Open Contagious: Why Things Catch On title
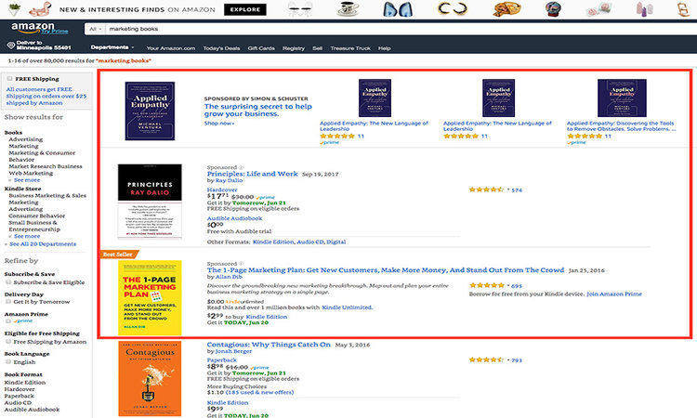Image resolution: width=697 pixels, height=418 pixels. (269, 345)
